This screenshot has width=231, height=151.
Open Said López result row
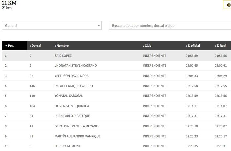coord(63,56)
